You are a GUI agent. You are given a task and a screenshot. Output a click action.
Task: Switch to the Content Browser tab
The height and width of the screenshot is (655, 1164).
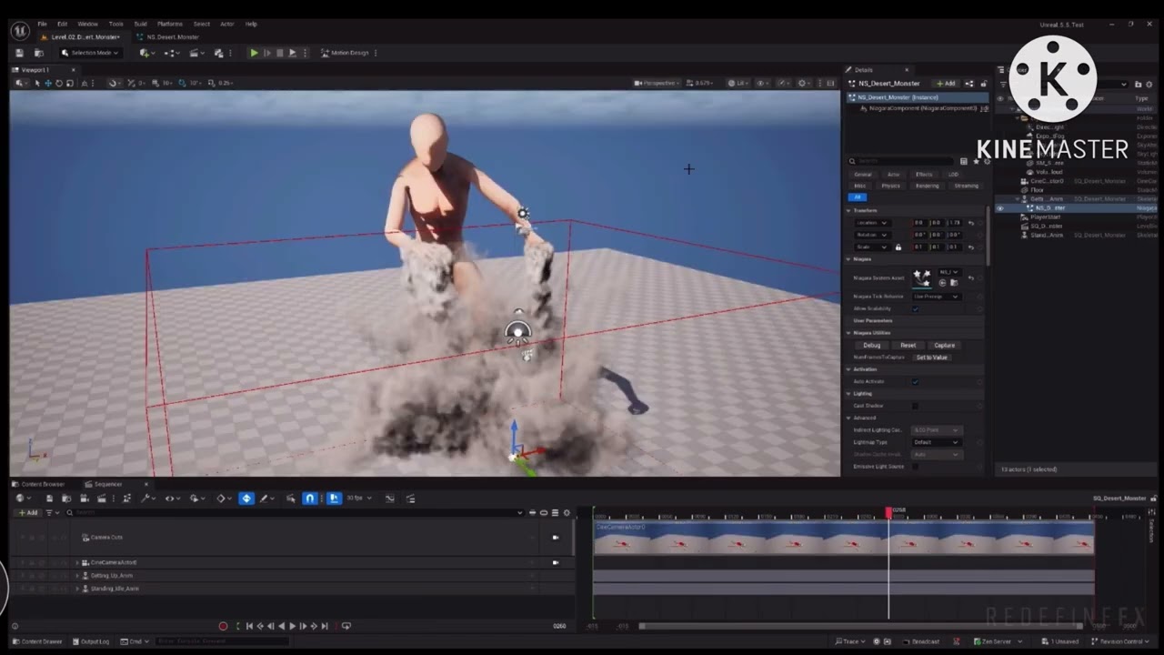38,484
